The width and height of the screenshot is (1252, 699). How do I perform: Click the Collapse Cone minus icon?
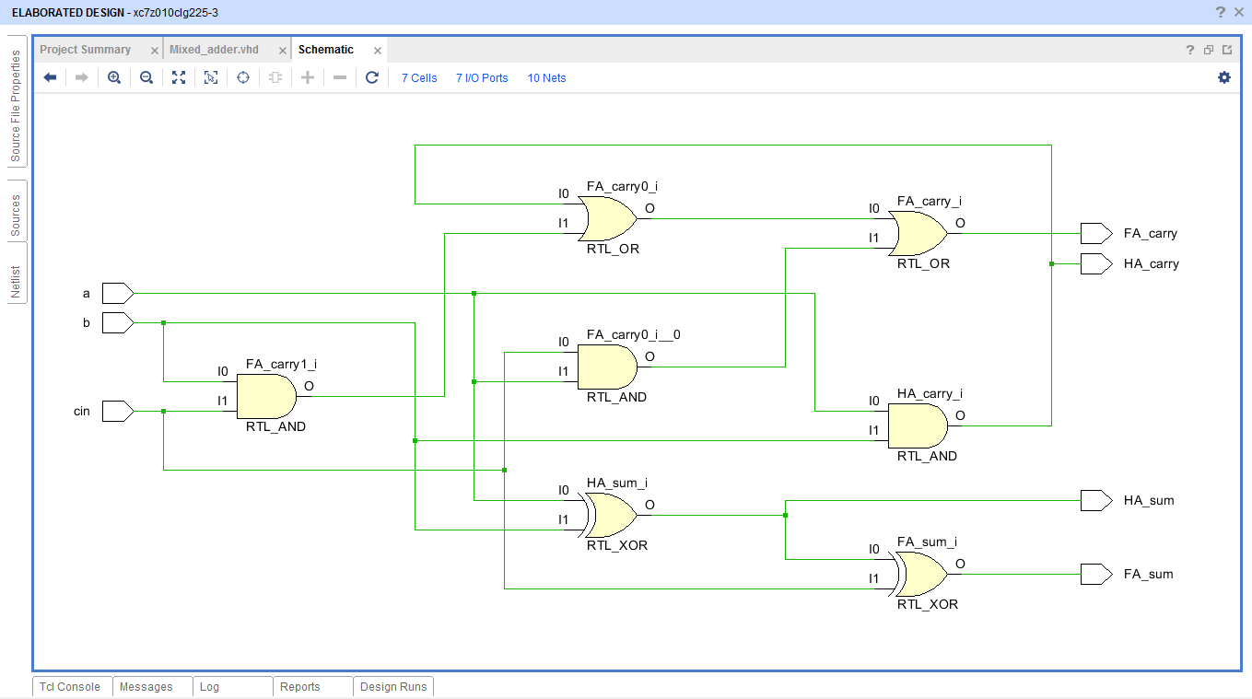point(339,77)
